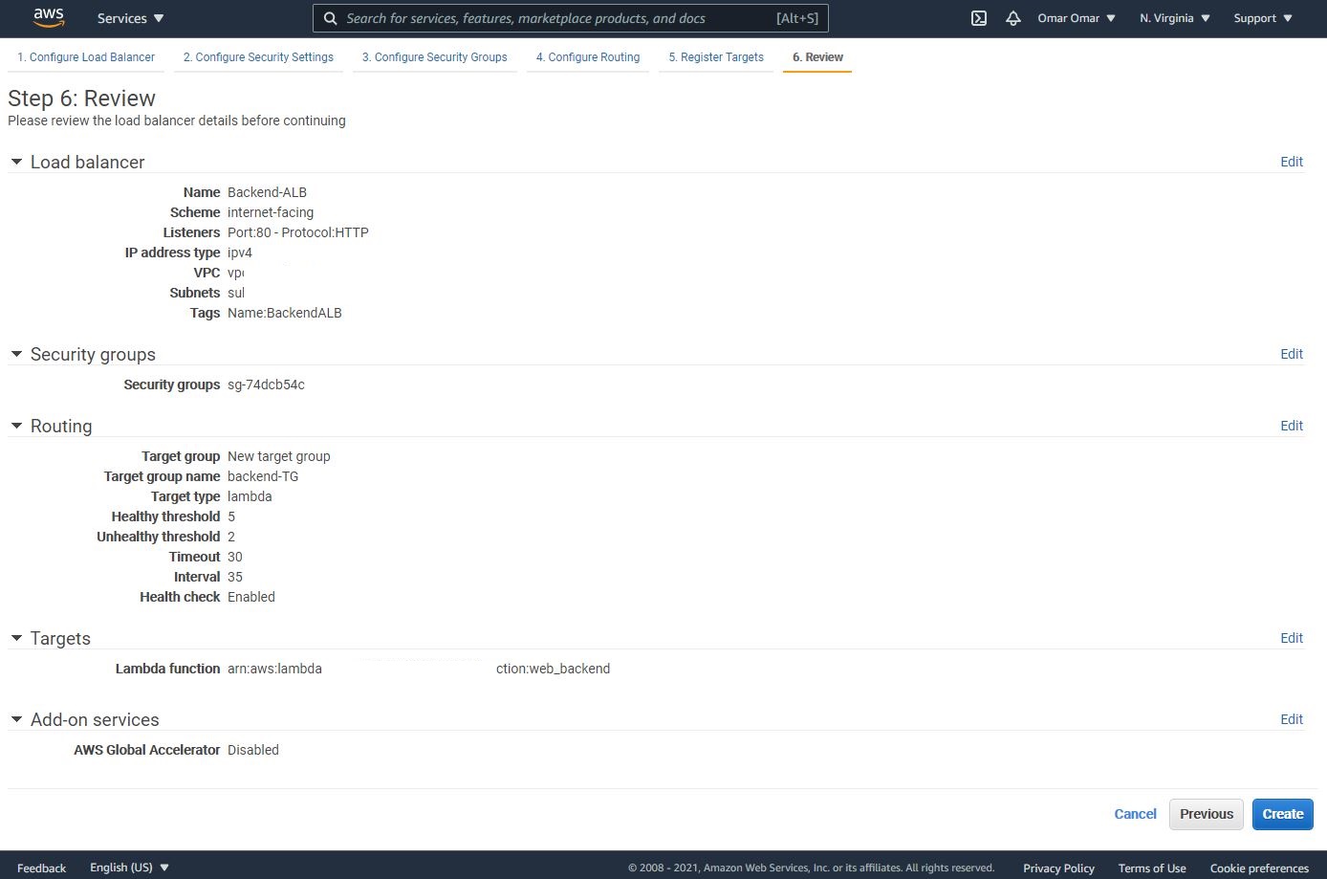Collapse the Security groups section
This screenshot has height=879, width=1327.
(x=16, y=354)
